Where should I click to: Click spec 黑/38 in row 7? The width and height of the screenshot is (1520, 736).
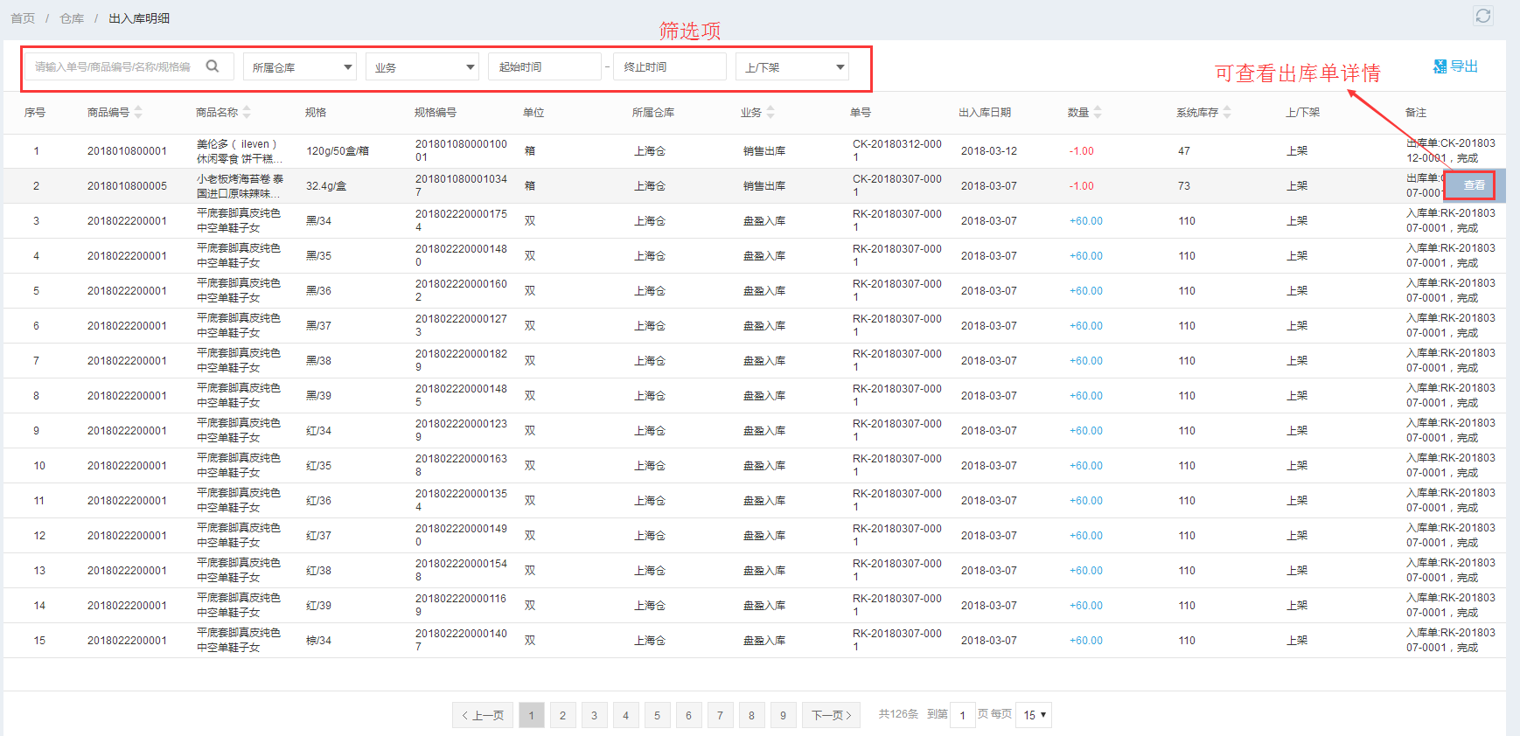318,361
